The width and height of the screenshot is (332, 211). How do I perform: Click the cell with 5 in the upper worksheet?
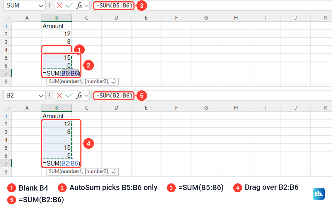[57, 66]
